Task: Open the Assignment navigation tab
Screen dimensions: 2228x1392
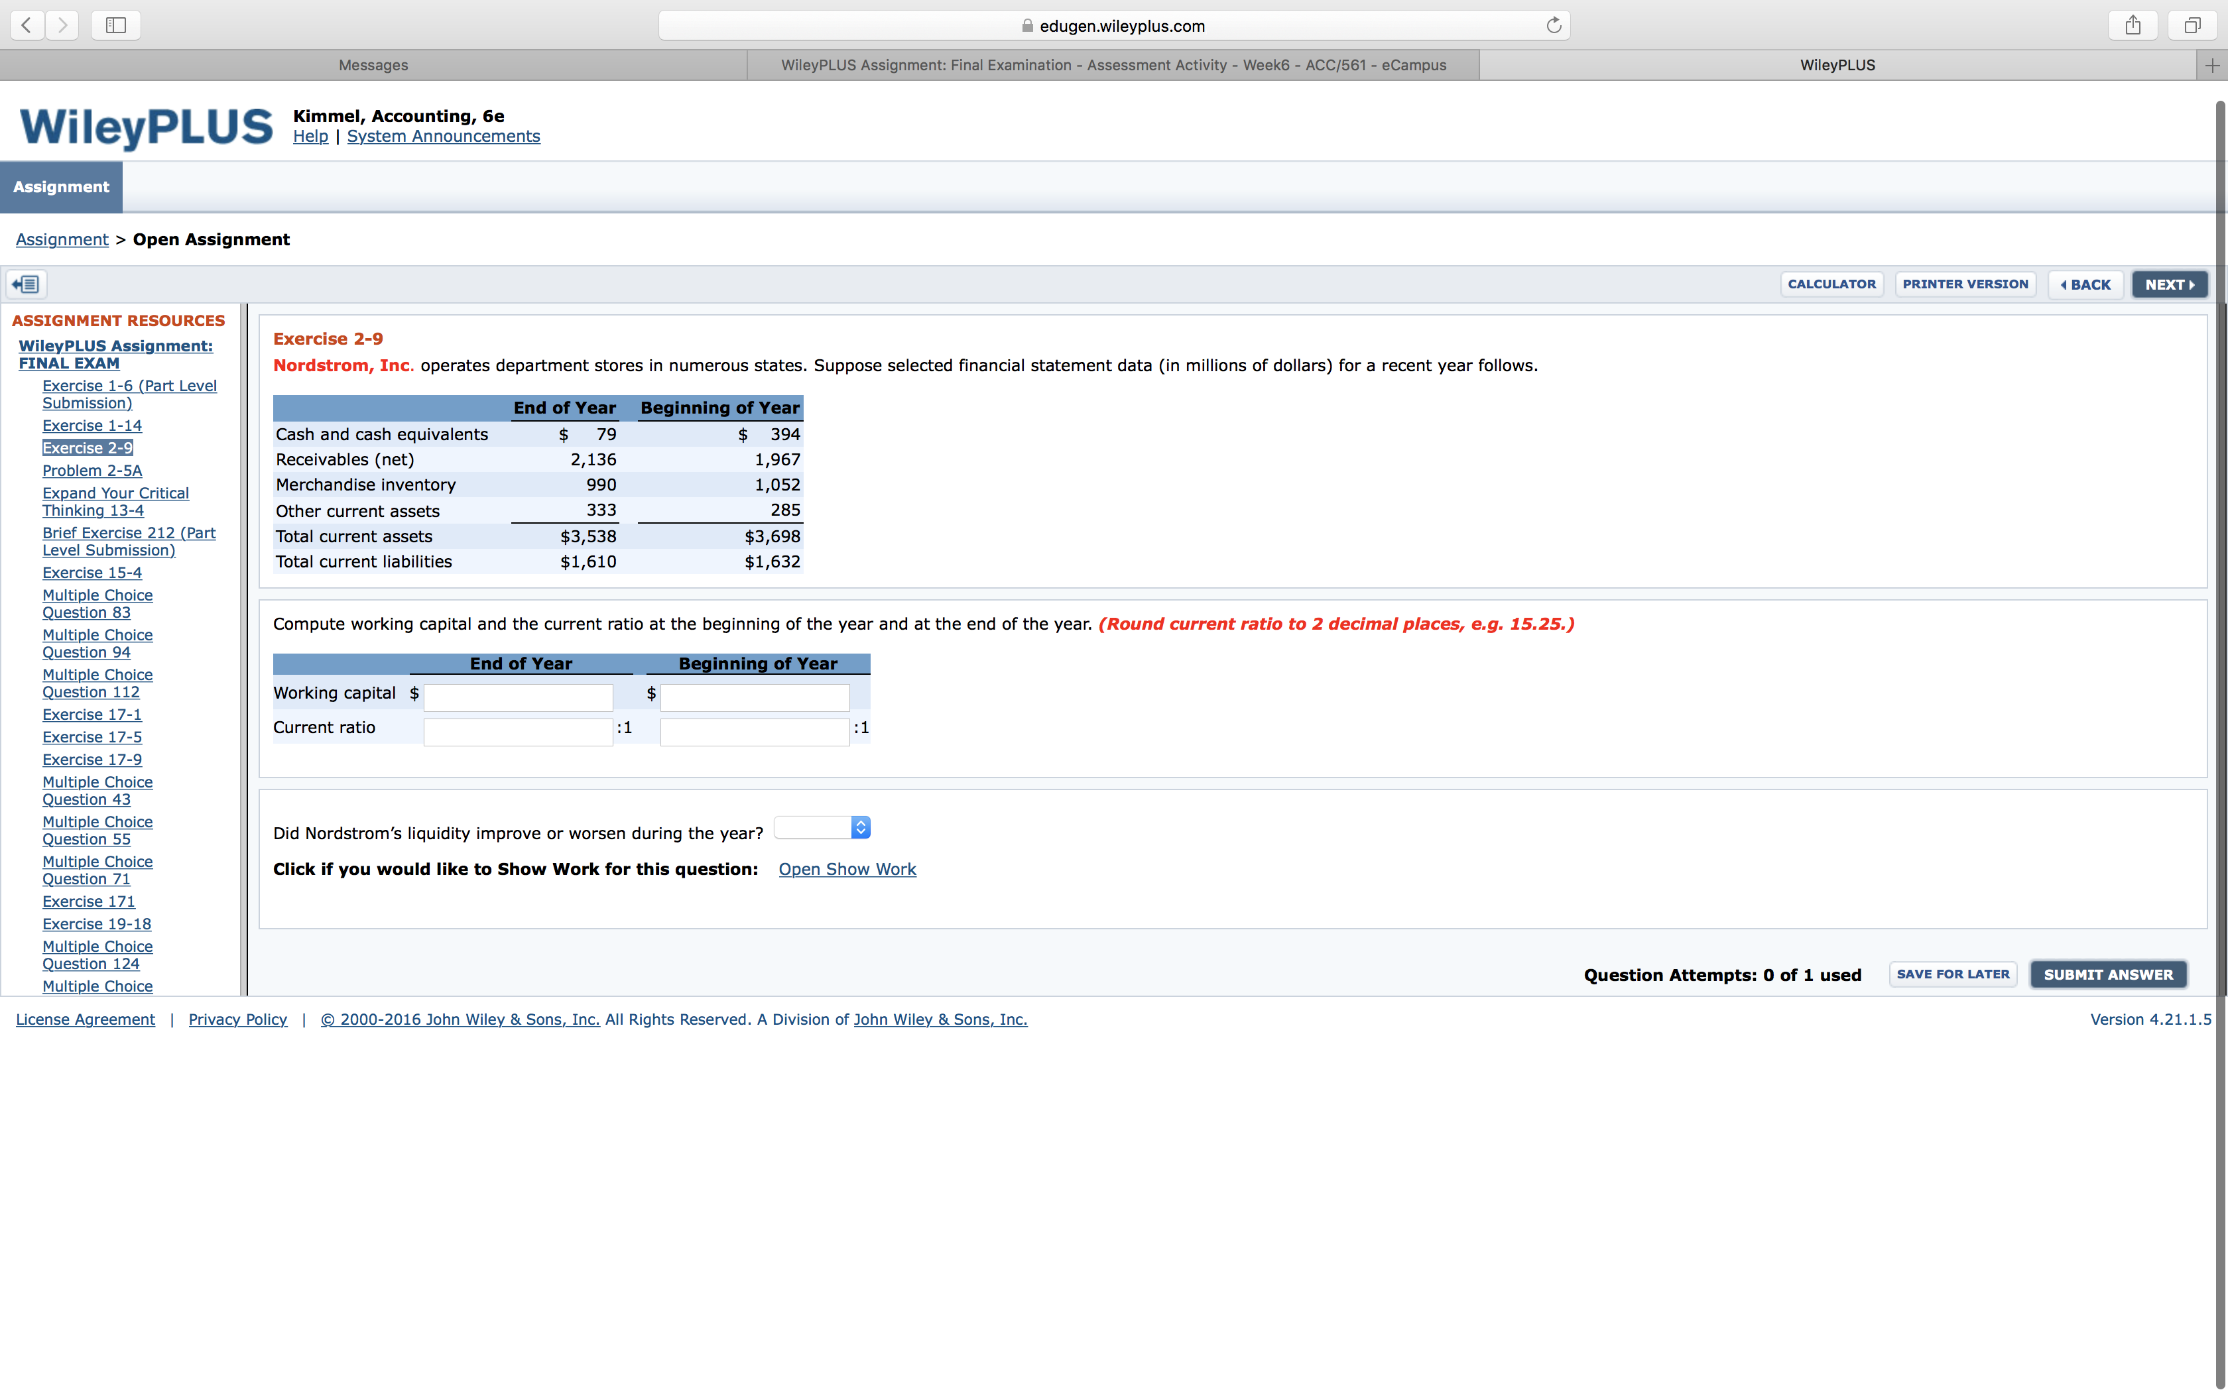Action: (x=61, y=187)
